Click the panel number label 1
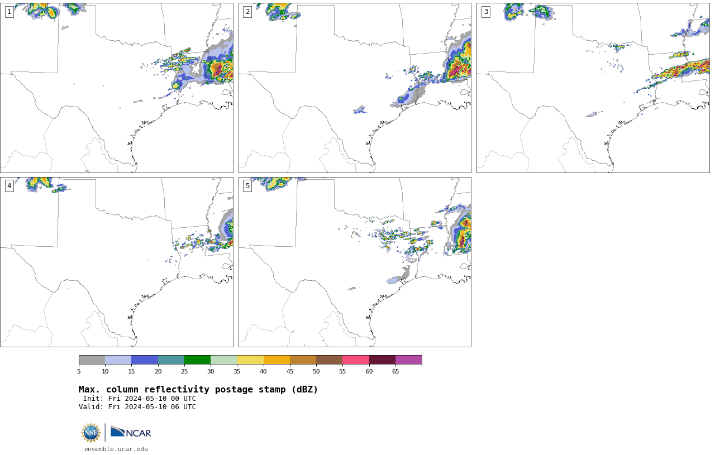Image resolution: width=715 pixels, height=455 pixels. 9,12
